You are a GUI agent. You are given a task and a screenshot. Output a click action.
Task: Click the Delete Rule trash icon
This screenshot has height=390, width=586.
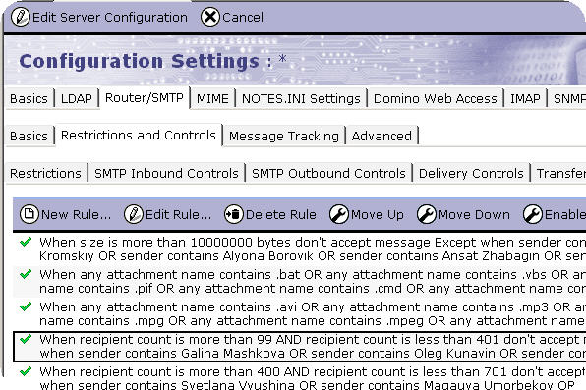(234, 214)
